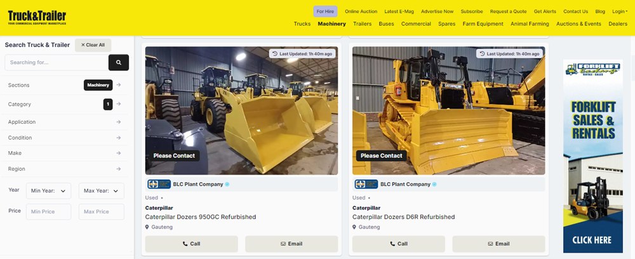
Task: Click Last Updated badge on D6R photo
Action: coord(509,53)
